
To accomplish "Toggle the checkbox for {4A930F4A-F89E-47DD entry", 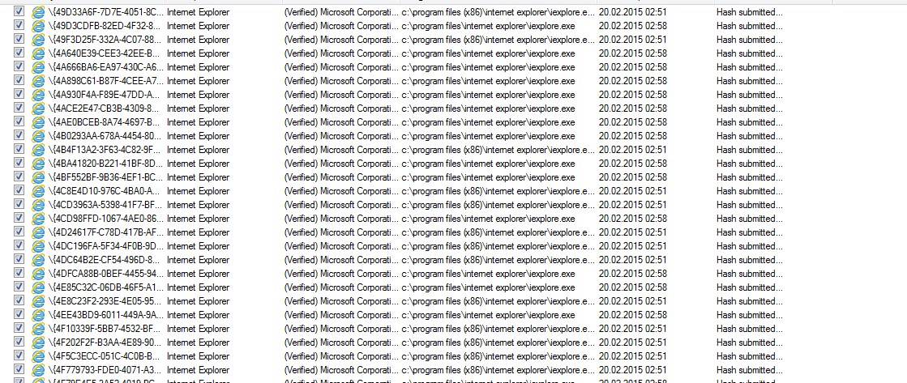I will click(x=19, y=94).
